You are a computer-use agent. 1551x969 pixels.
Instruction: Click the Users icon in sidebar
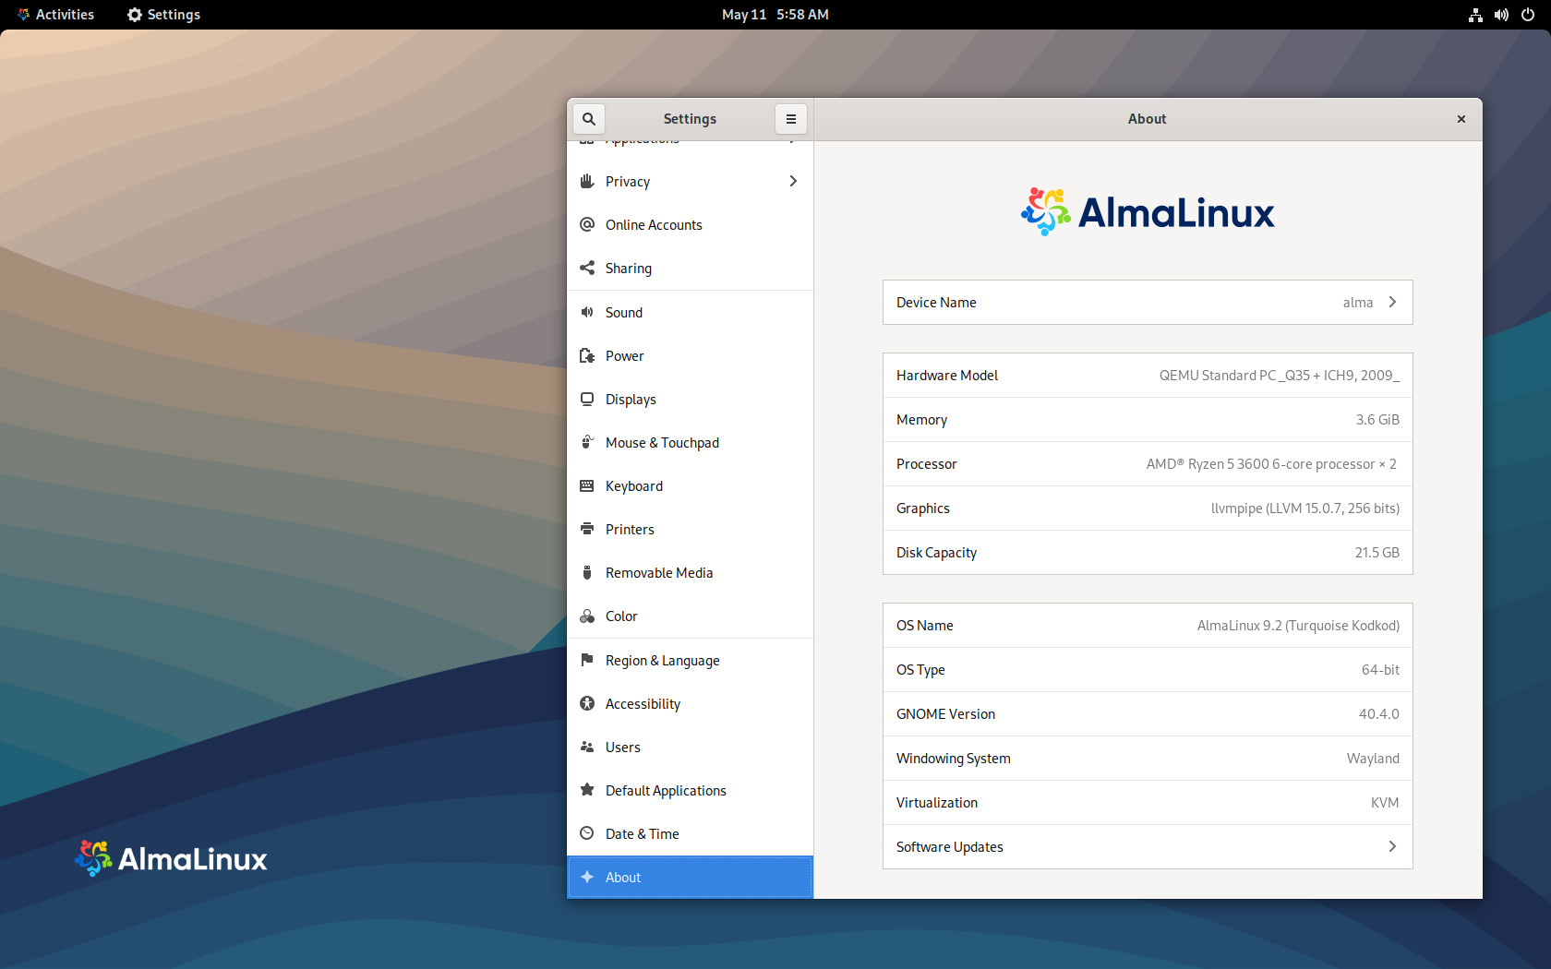click(587, 747)
